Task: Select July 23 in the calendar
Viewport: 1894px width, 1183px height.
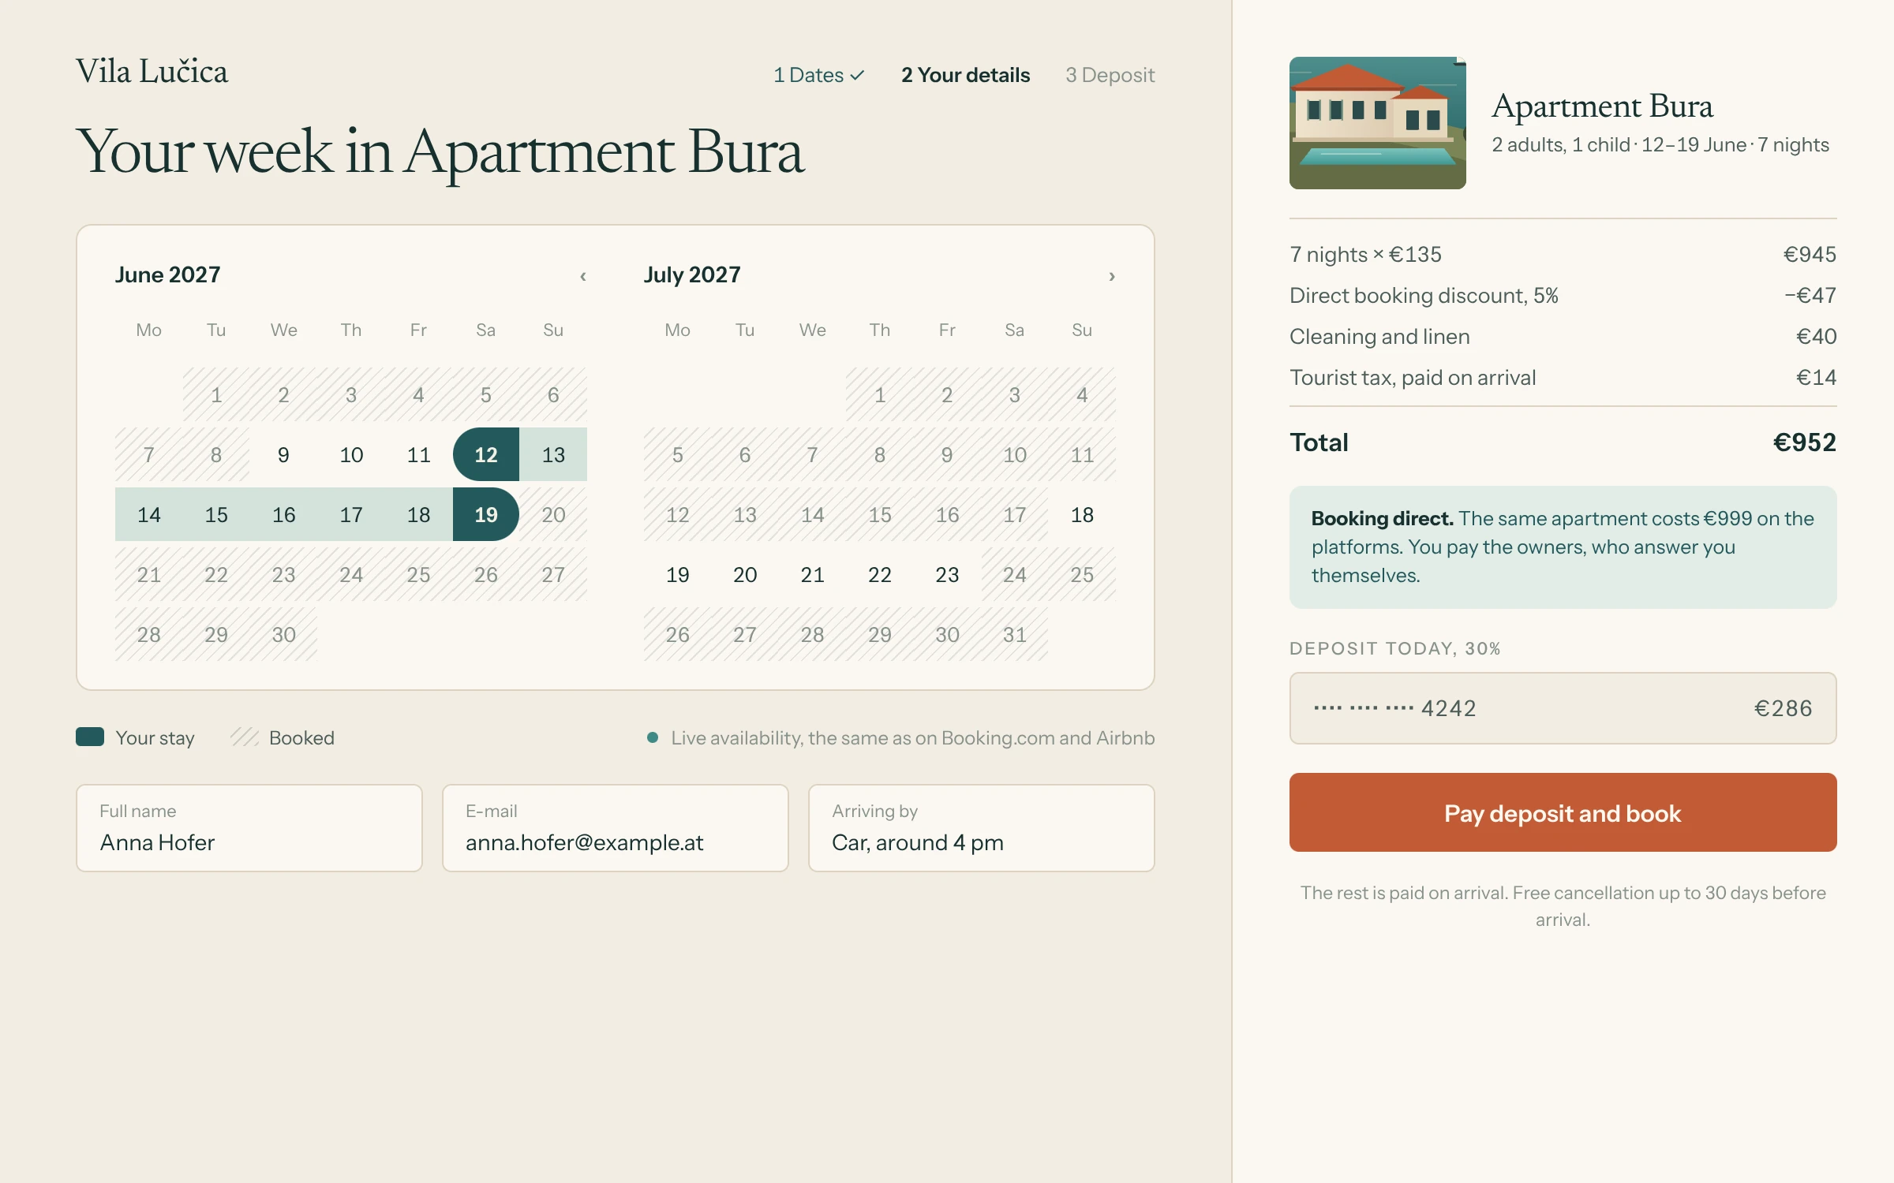Action: (947, 574)
